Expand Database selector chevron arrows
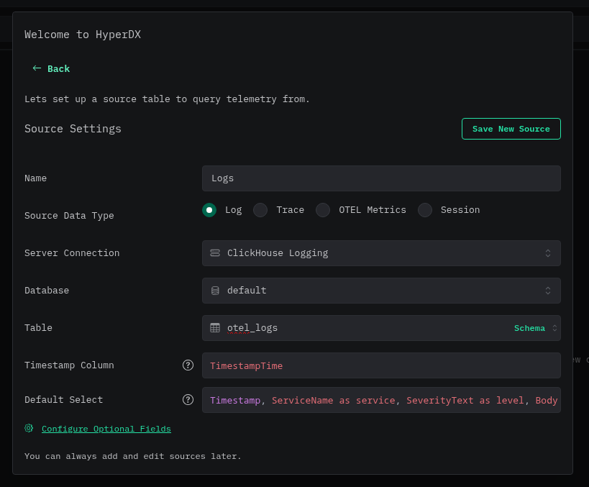Viewport: 589px width, 487px height. click(x=548, y=291)
